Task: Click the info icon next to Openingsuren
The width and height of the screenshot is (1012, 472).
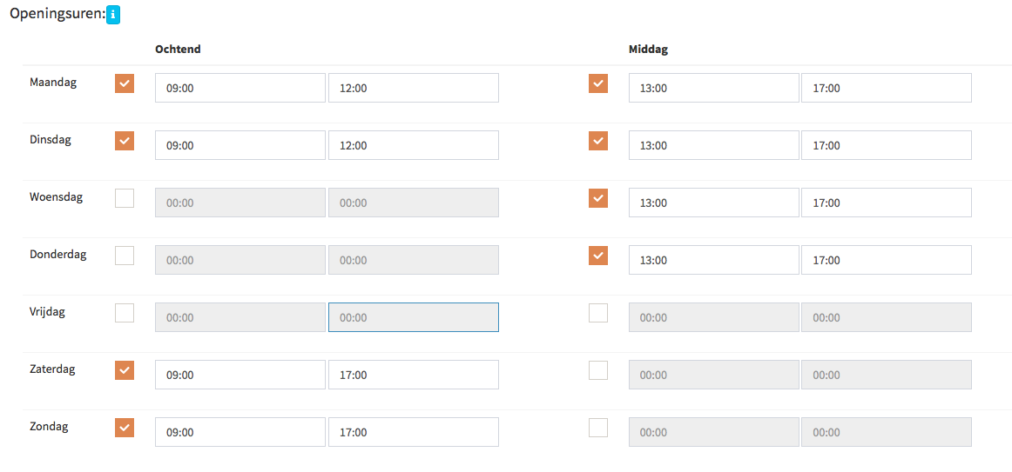Action: (113, 15)
